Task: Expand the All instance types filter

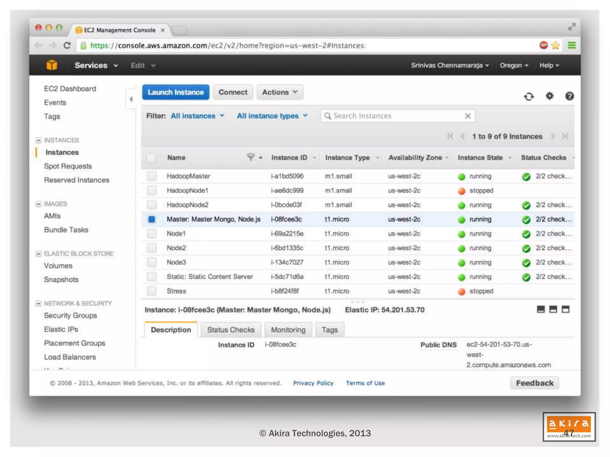Action: [272, 116]
